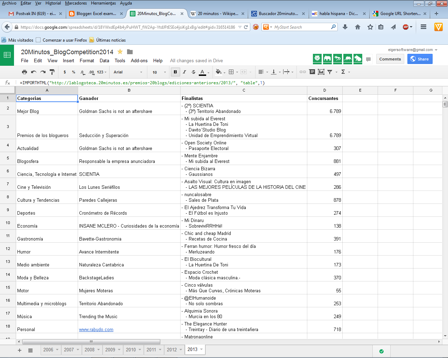This screenshot has width=448, height=358.
Task: Open the Firefox hamburger menu
Action: pos(423,27)
